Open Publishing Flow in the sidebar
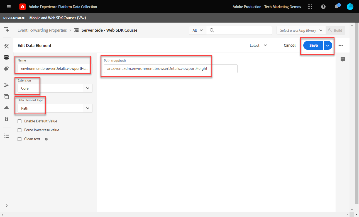 point(6,85)
